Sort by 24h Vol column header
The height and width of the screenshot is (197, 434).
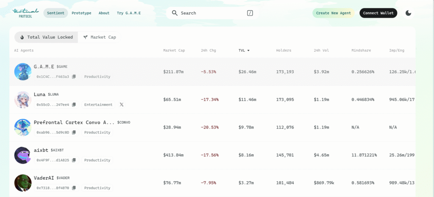pyautogui.click(x=321, y=50)
